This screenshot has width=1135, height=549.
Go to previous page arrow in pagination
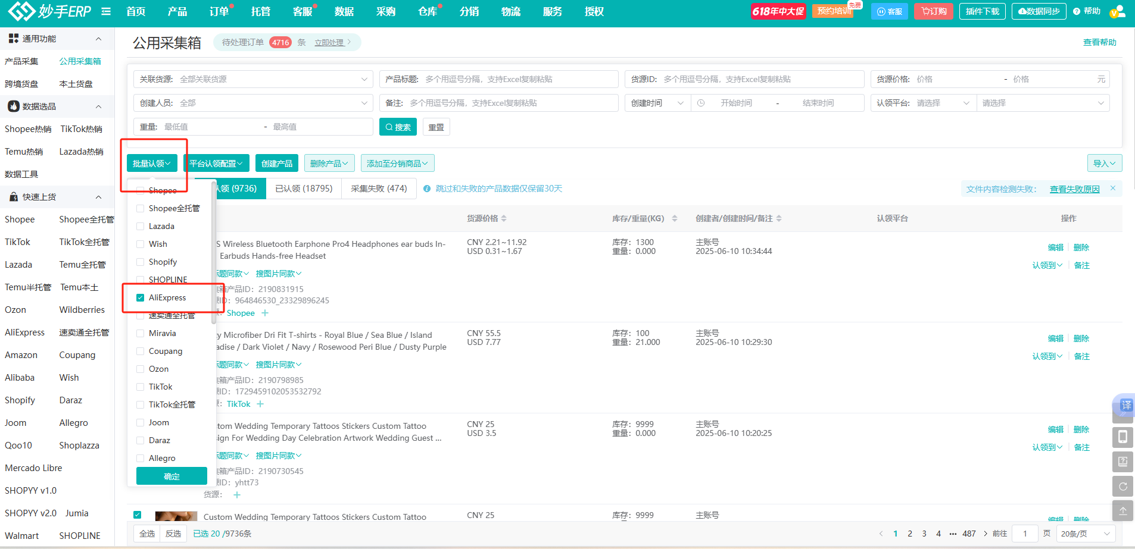pyautogui.click(x=881, y=534)
